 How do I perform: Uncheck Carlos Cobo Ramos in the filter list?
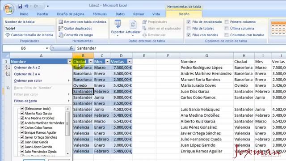(22, 127)
